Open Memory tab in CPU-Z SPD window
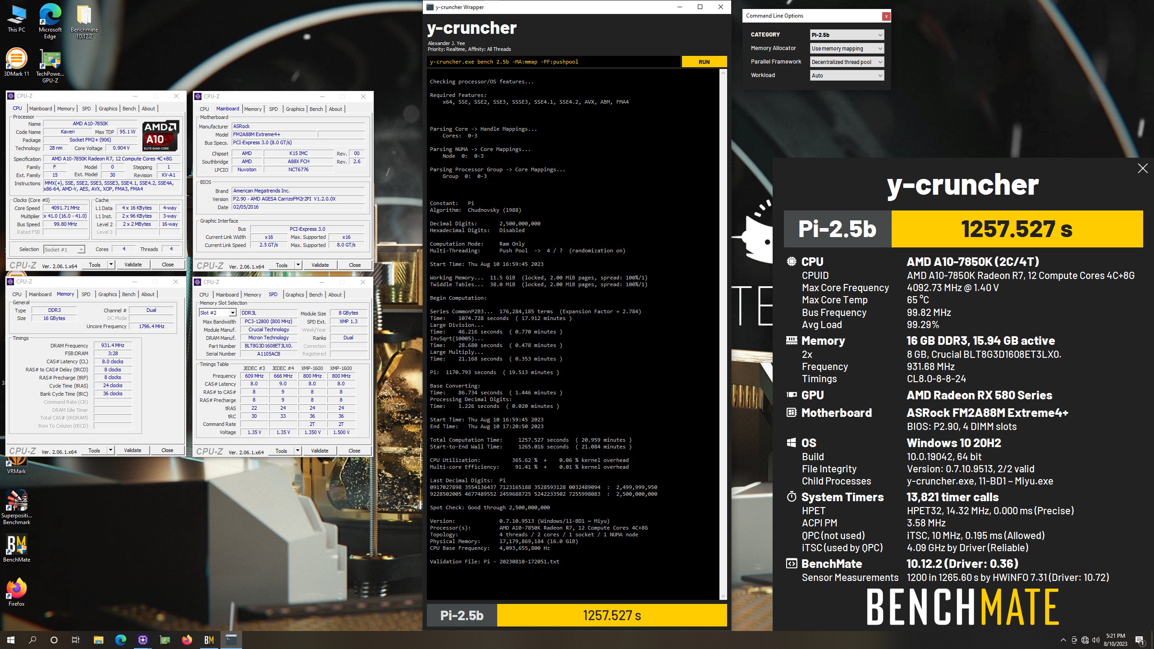This screenshot has width=1154, height=649. pos(252,295)
